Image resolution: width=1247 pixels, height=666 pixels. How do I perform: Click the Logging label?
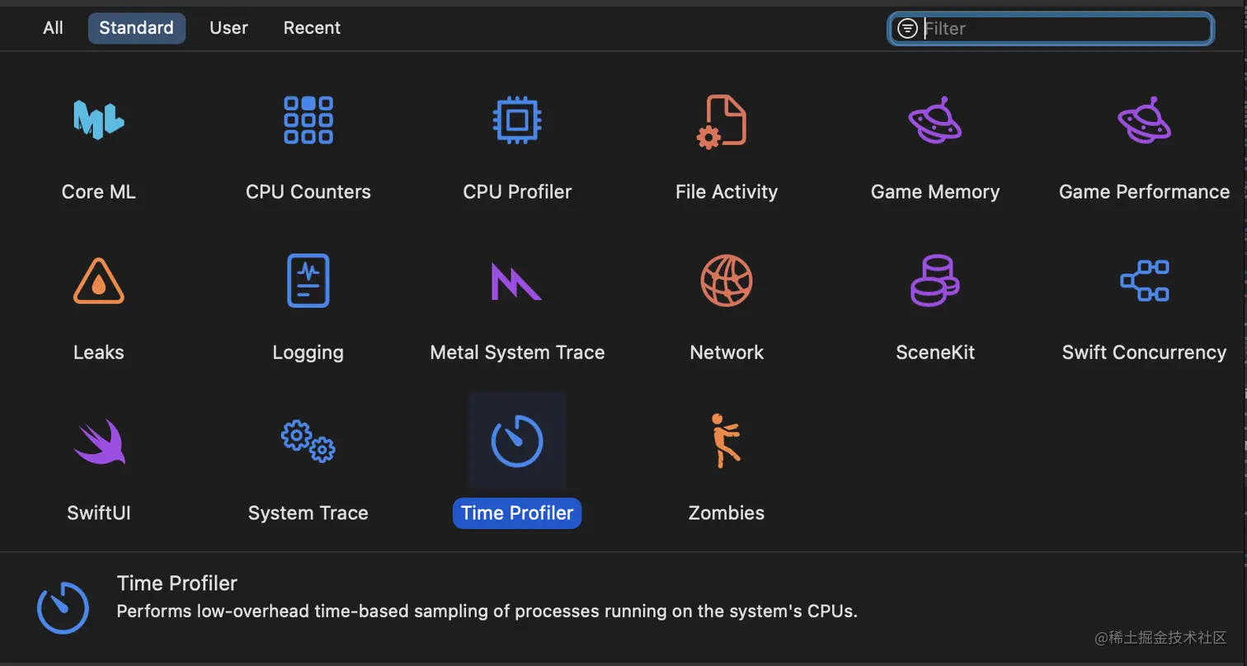pos(308,353)
